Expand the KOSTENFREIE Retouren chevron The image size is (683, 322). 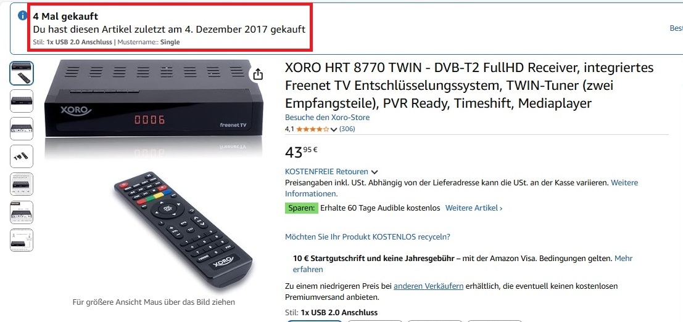coord(374,172)
